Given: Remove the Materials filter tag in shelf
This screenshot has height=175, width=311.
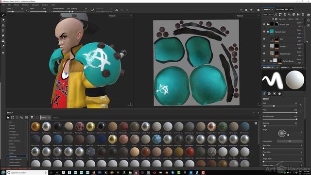Looking at the screenshot, I should [49, 118].
